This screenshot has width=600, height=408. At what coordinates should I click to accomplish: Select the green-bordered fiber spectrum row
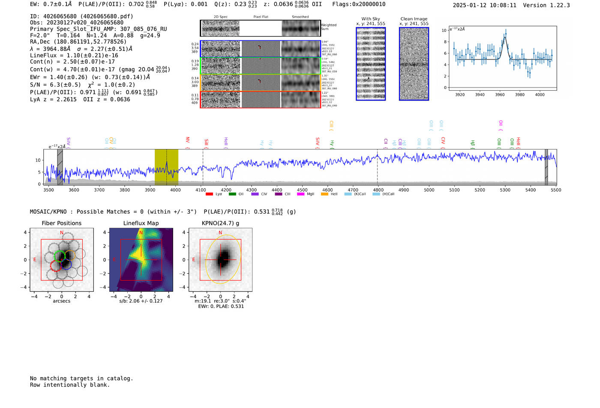[260, 66]
